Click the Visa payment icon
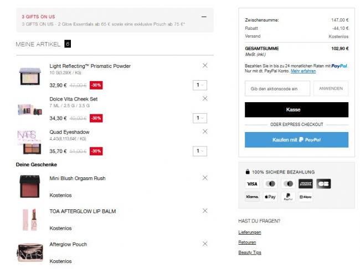Image resolution: width=360 pixels, height=269 pixels. point(252,184)
